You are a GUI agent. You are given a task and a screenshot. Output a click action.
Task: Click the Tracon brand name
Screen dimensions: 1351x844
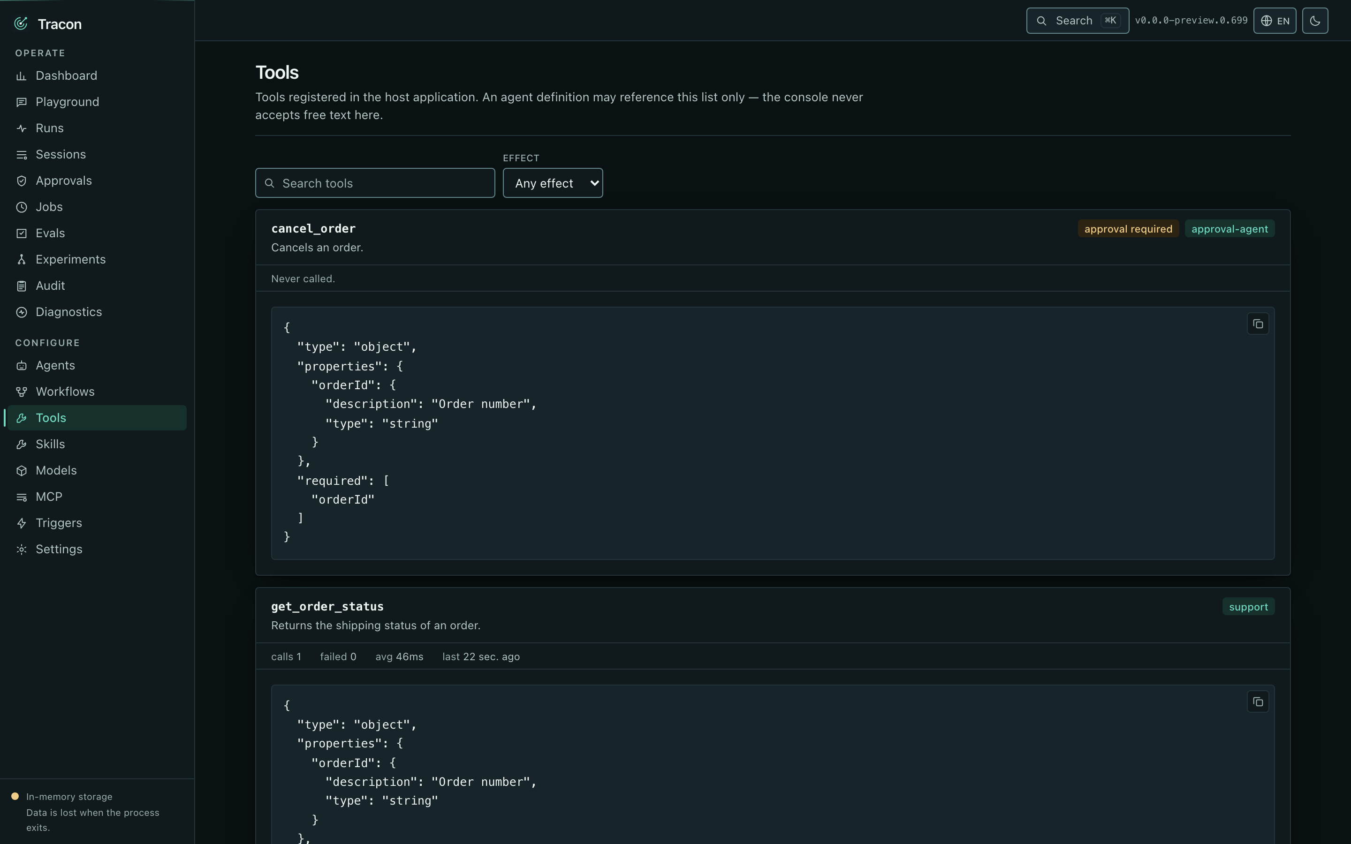(x=60, y=24)
